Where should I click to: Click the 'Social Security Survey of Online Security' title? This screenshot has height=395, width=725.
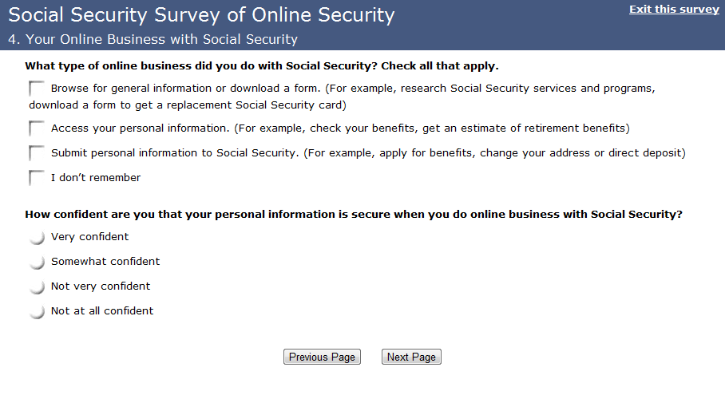201,14
